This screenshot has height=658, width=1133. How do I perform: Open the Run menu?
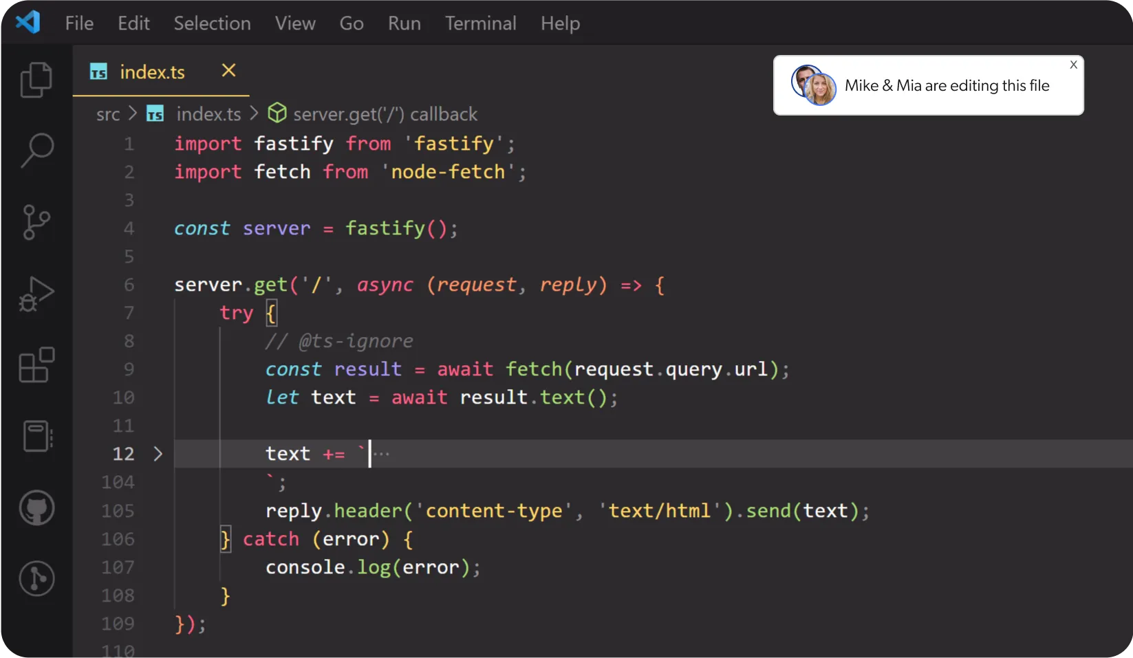[x=404, y=23]
